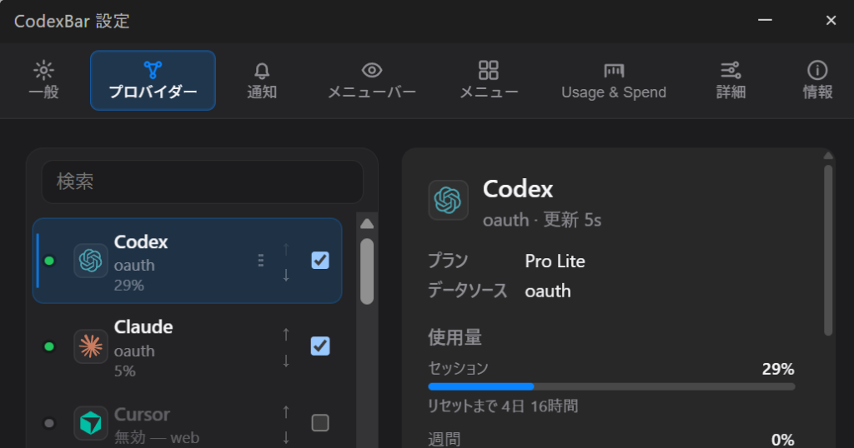This screenshot has width=854, height=448.
Task: Click the info circle icon above 情報
Action: [817, 70]
